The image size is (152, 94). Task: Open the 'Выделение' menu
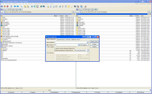pos(8,4)
